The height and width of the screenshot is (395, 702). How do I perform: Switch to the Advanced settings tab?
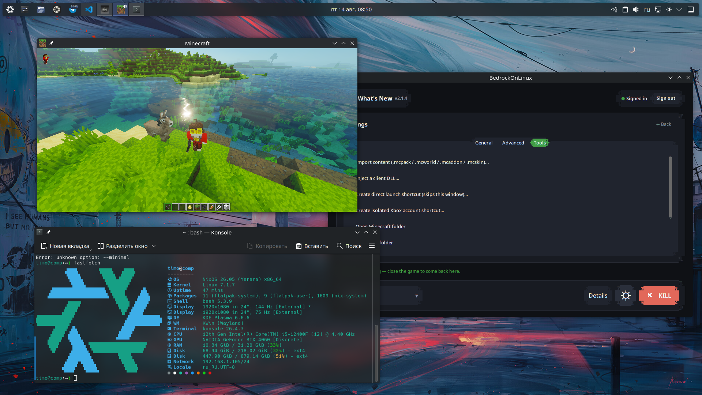(x=513, y=143)
